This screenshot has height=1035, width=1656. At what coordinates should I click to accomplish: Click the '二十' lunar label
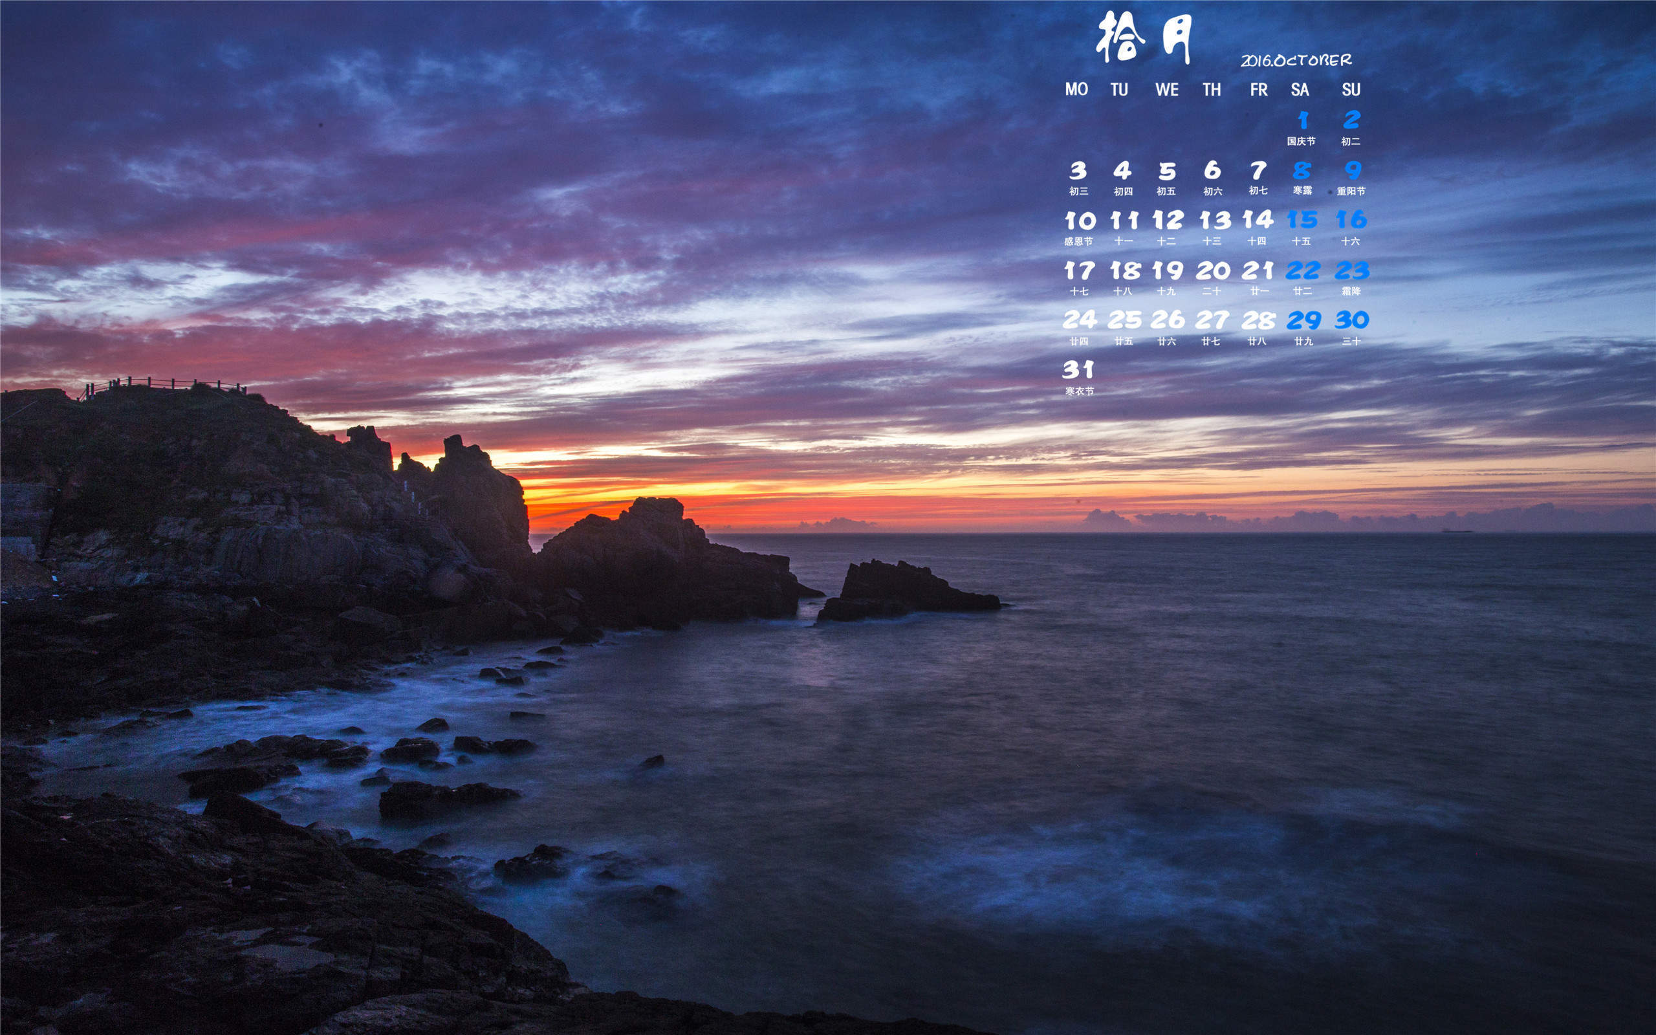(1212, 291)
